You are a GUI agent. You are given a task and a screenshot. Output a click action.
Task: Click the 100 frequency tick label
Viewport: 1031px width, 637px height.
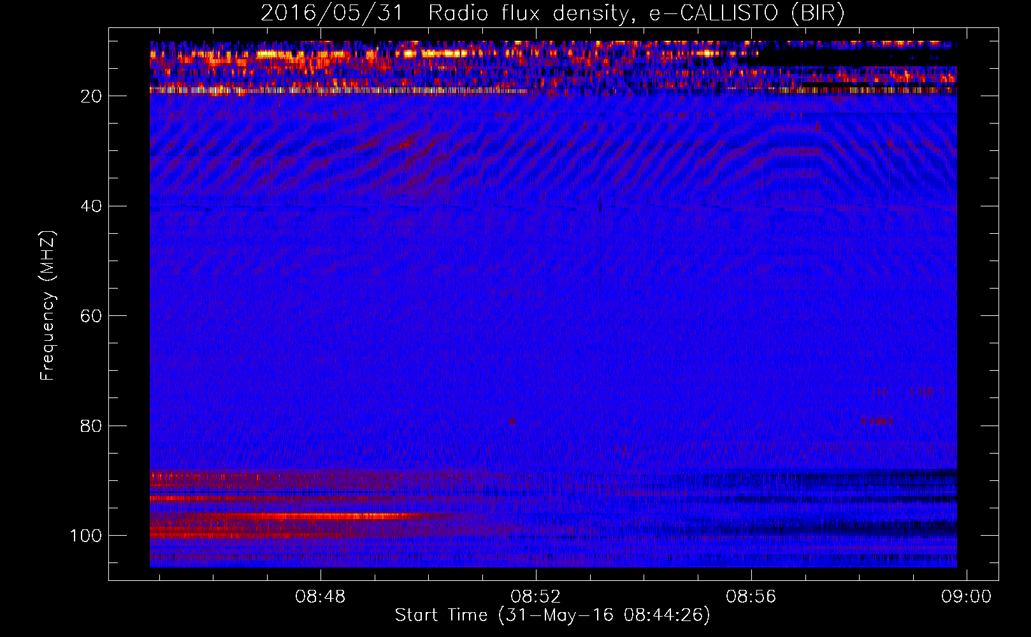click(x=86, y=536)
